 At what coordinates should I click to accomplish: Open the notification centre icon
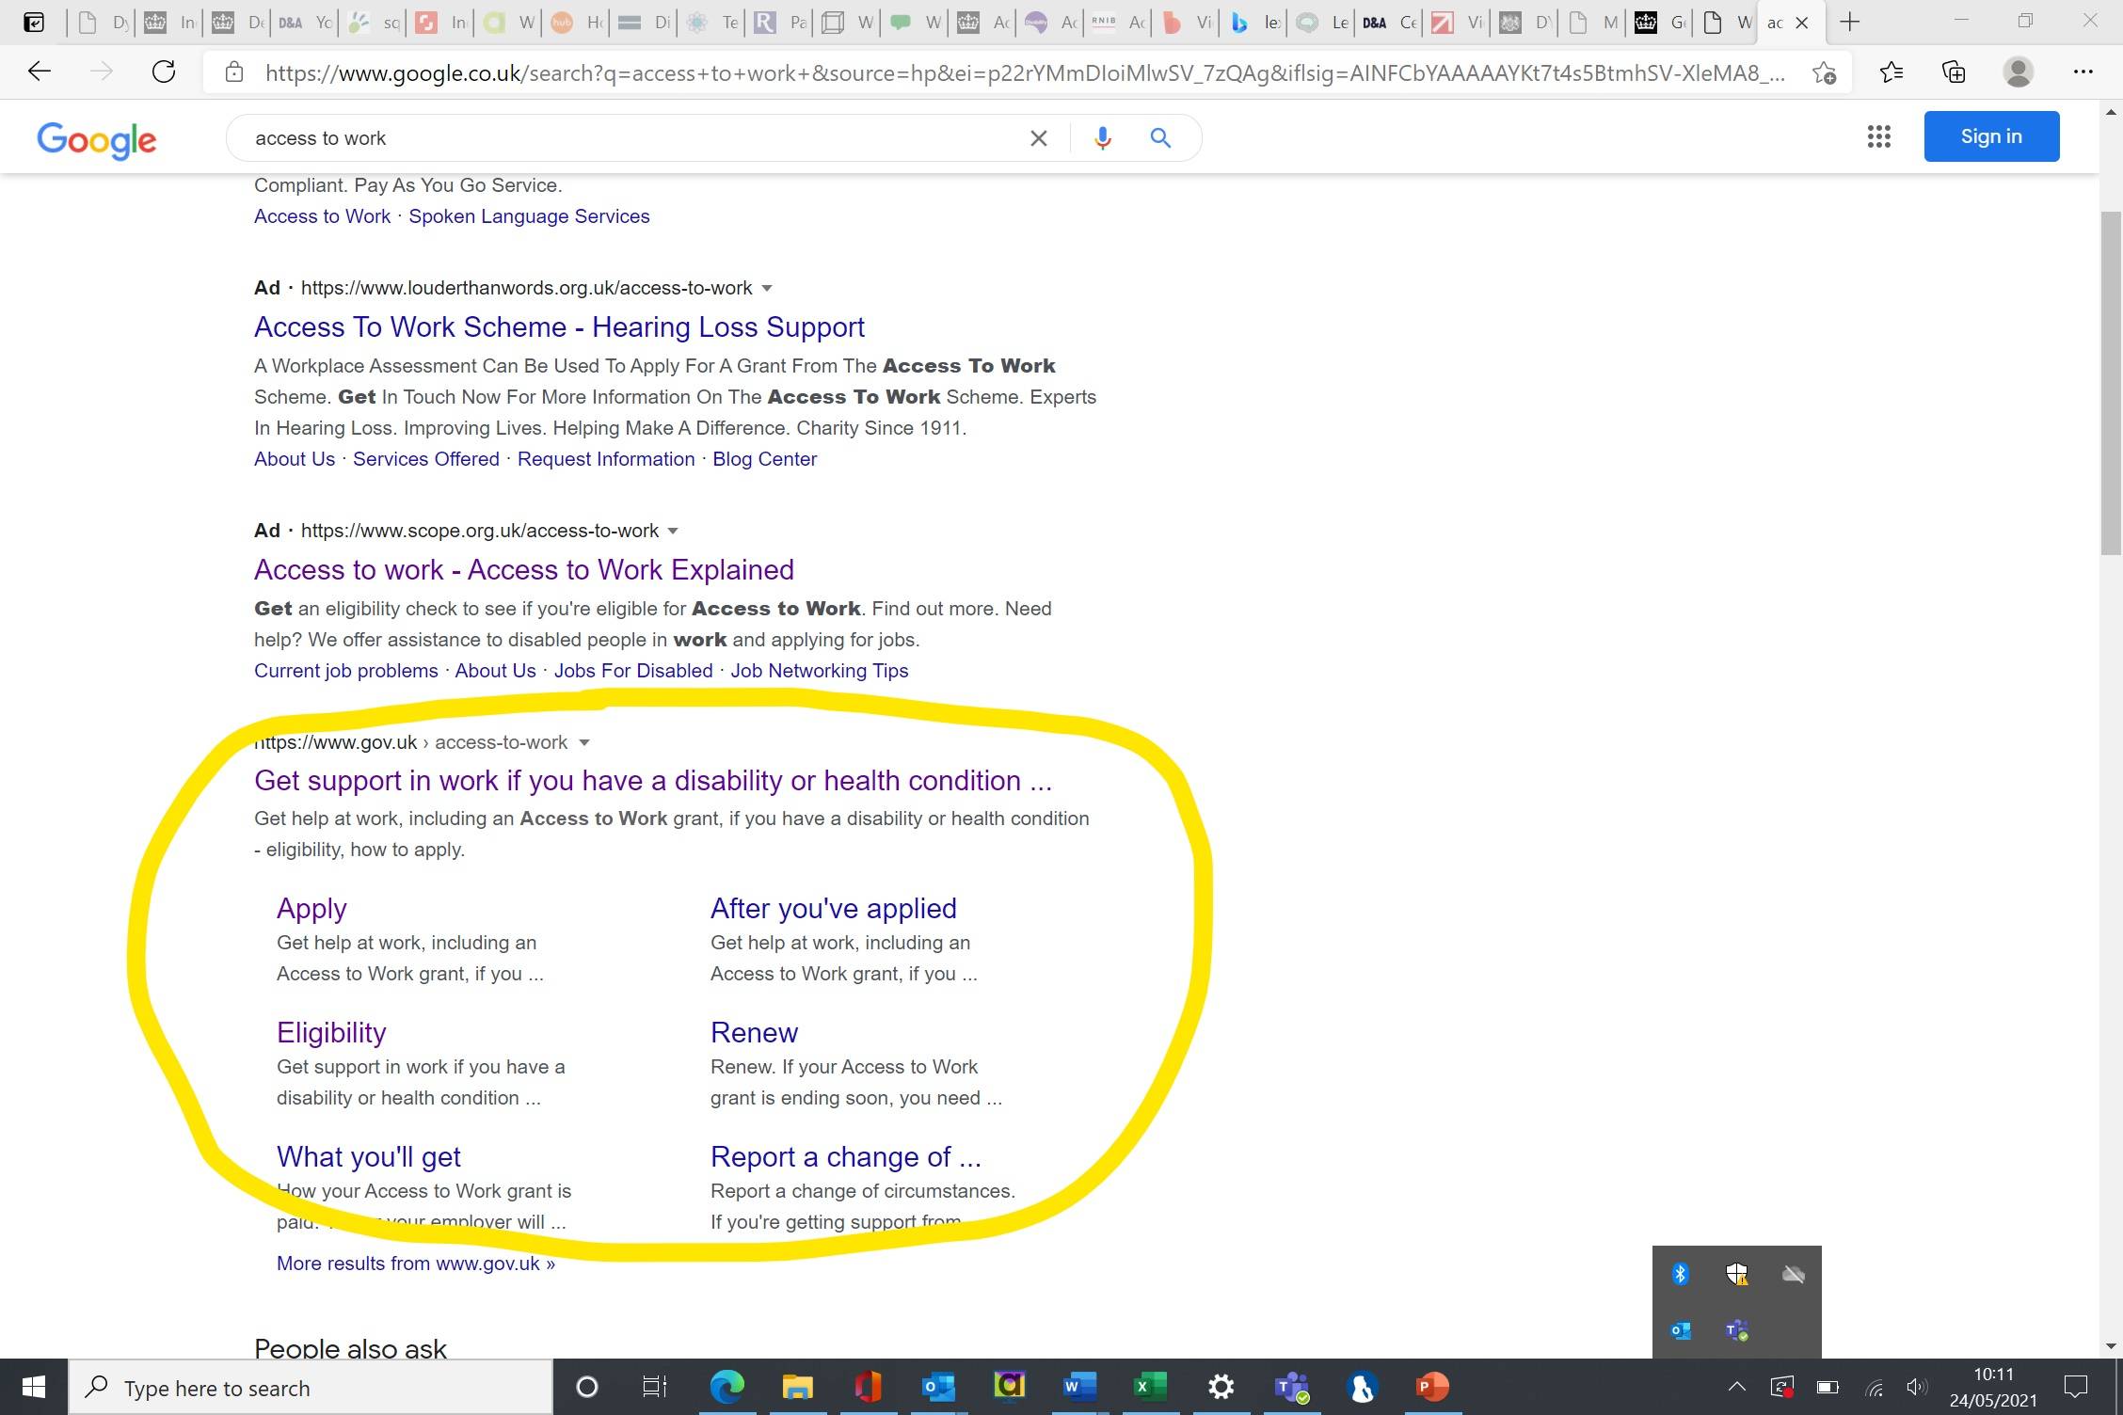pyautogui.click(x=2074, y=1387)
